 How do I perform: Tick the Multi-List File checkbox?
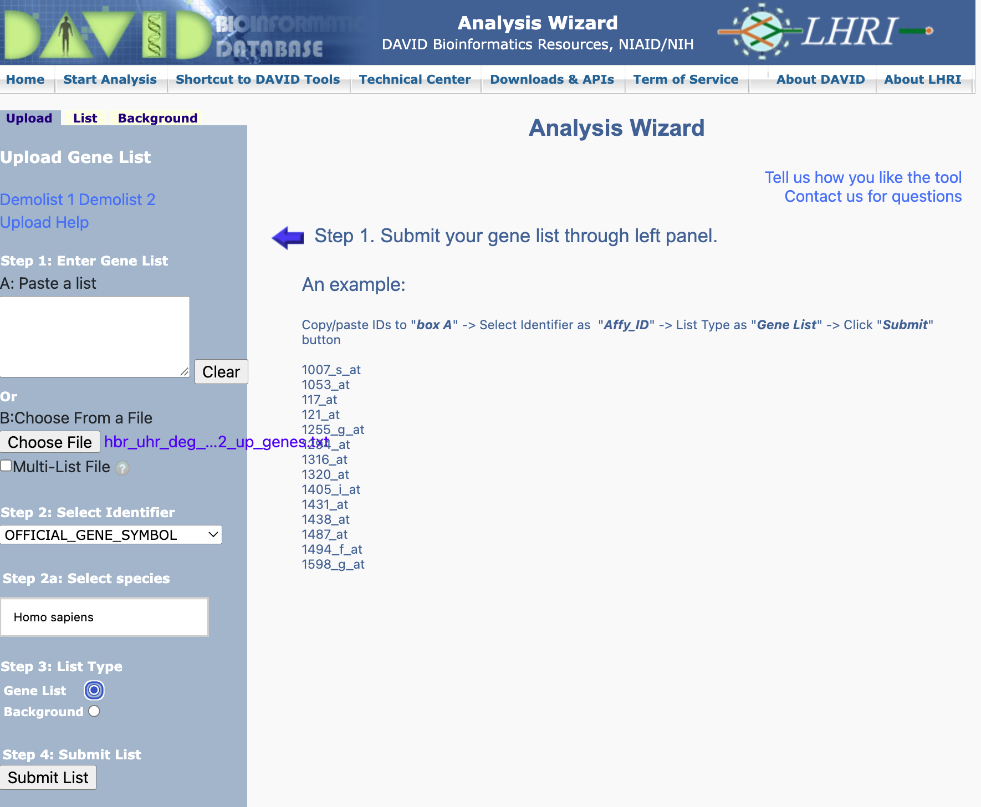coord(6,466)
